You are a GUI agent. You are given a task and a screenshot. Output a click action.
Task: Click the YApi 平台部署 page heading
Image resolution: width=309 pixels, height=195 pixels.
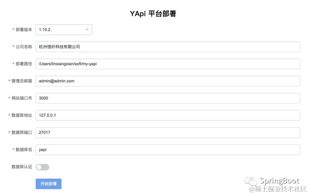coord(153,14)
